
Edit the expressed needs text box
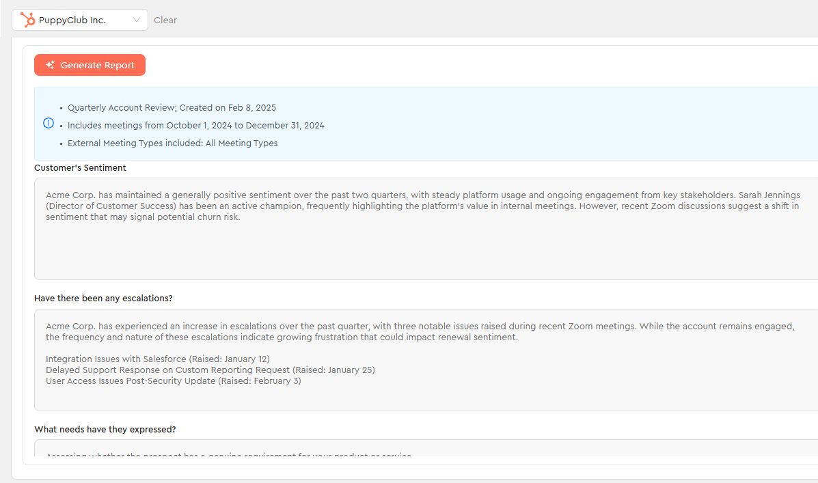pyautogui.click(x=426, y=448)
